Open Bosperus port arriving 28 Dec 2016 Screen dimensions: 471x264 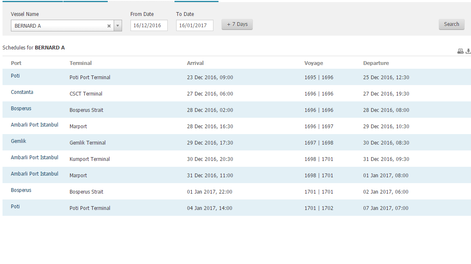coord(21,108)
